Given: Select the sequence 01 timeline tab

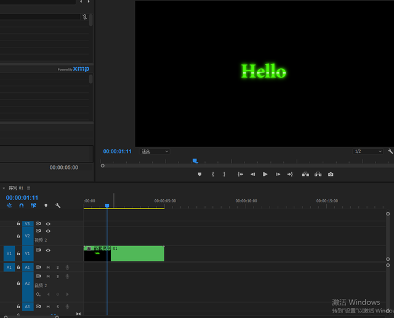Looking at the screenshot, I should pos(15,188).
